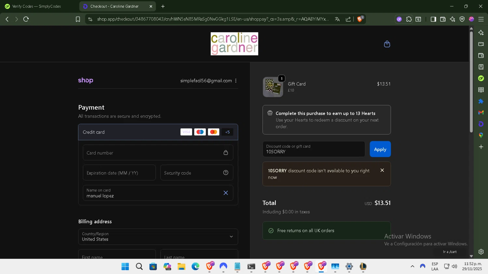Click the Mastercard card icon
This screenshot has width=488, height=274.
213,132
